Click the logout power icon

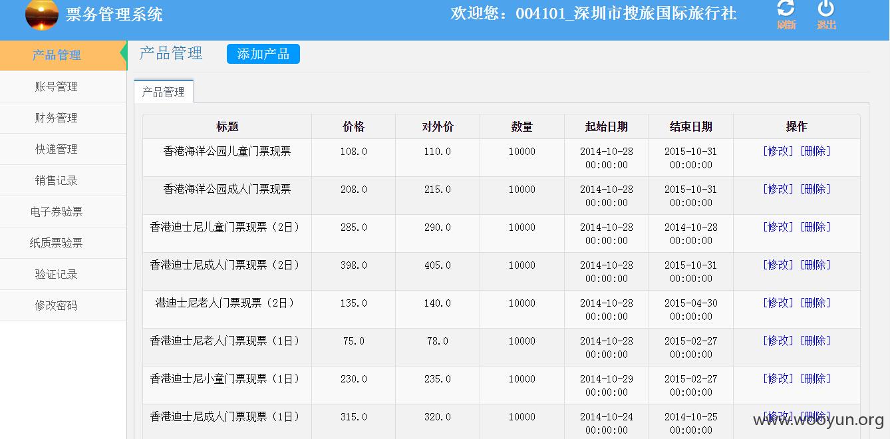coord(826,9)
